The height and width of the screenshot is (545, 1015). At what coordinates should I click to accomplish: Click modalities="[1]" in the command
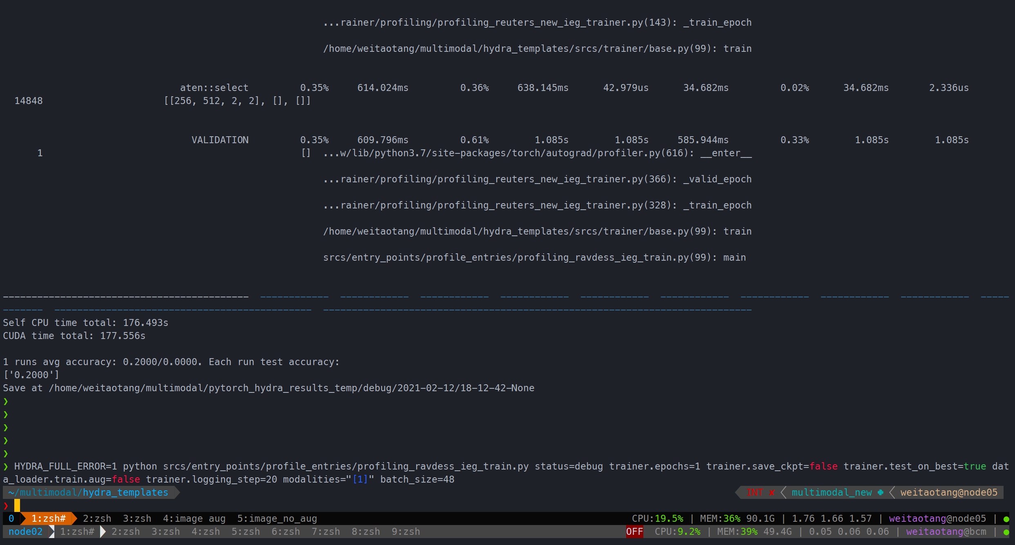pyautogui.click(x=329, y=479)
